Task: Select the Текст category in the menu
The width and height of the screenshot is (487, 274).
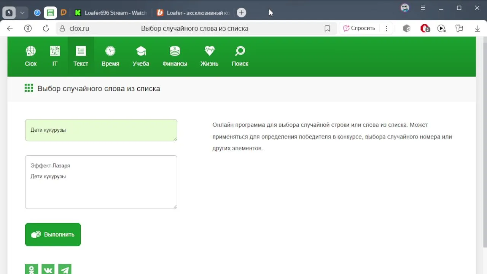Action: 81,56
